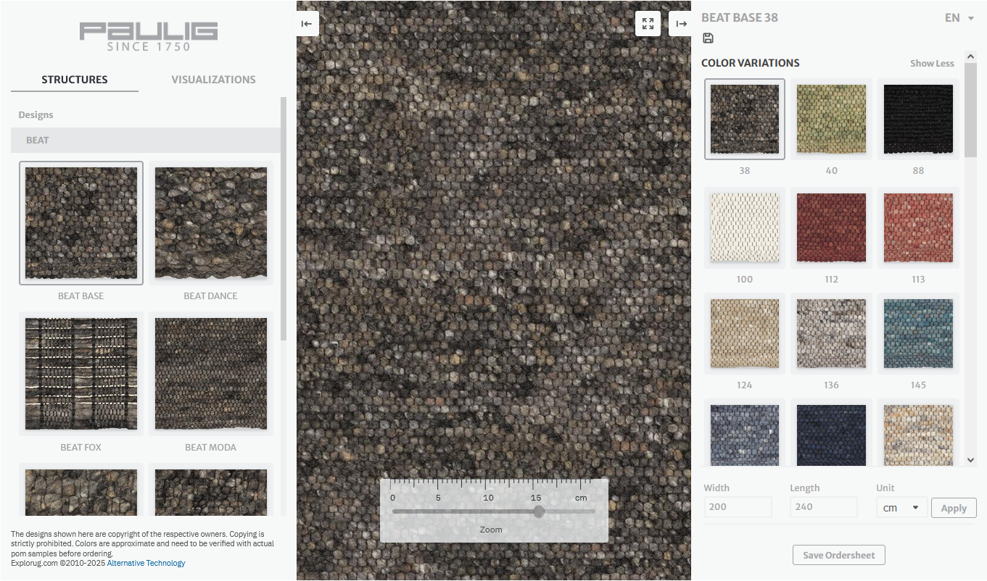Select the sandy mixed swatch below 145

coord(918,433)
